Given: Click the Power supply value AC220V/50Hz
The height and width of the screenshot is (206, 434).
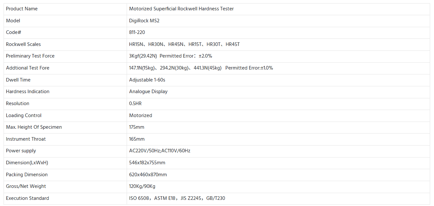Looking at the screenshot, I should click(x=160, y=151).
